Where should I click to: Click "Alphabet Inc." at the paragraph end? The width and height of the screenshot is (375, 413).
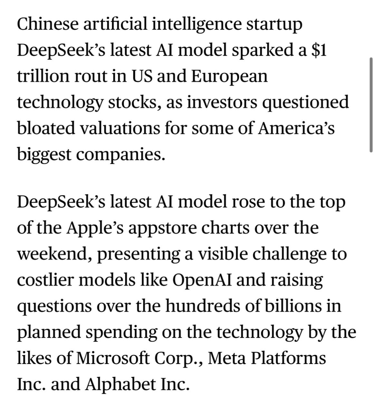click(137, 384)
